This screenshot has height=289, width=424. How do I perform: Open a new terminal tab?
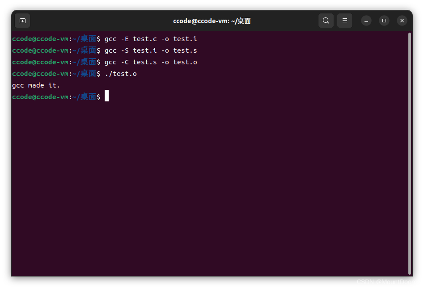[22, 21]
